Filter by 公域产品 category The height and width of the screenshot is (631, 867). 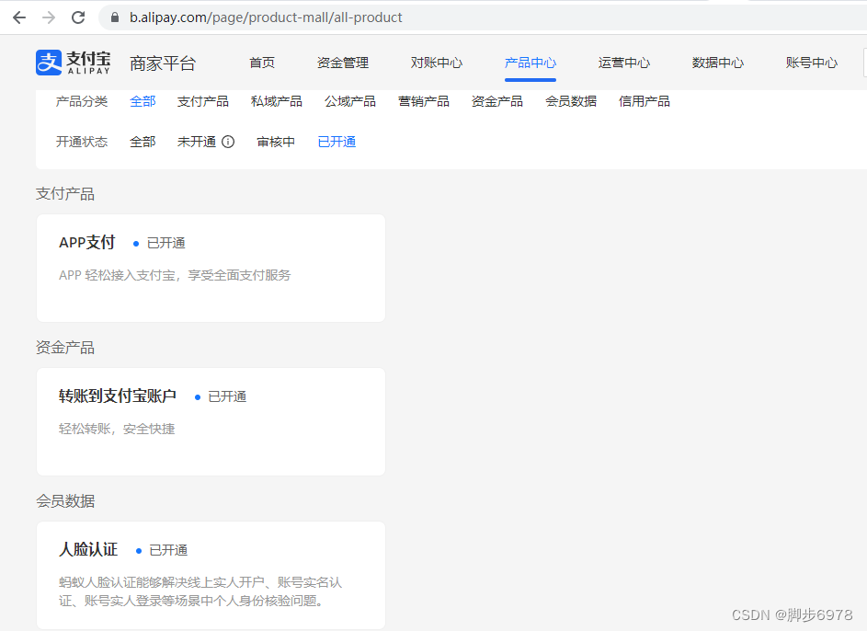[x=350, y=102]
